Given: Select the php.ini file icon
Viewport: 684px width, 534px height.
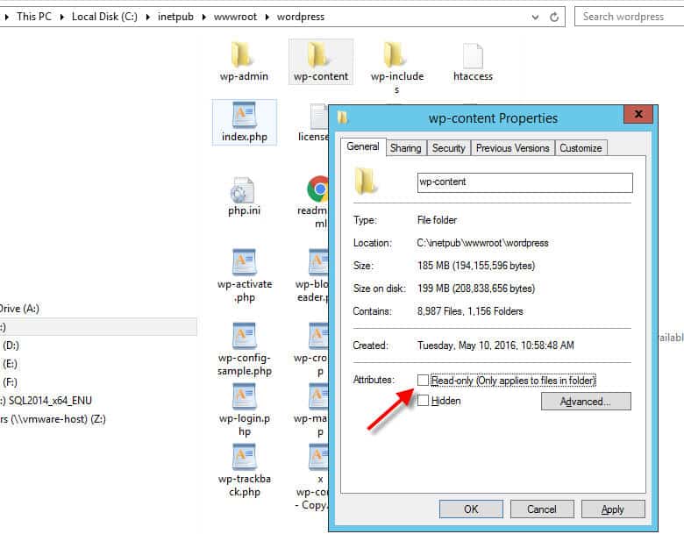Looking at the screenshot, I should tap(243, 189).
